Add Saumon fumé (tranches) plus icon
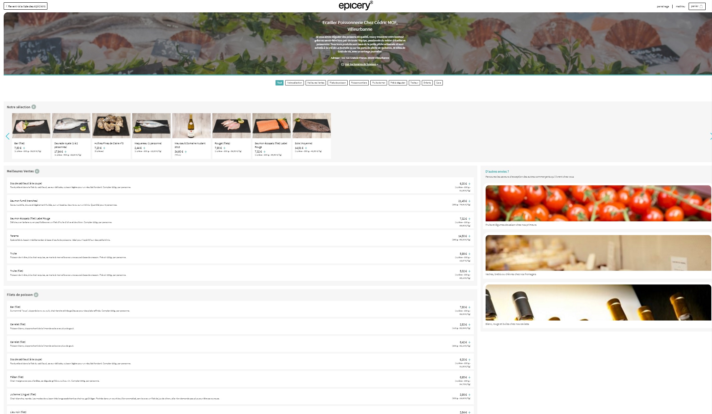Viewport: 712px width, 414px height. click(x=469, y=201)
